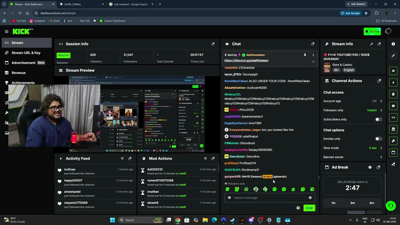
Task: Open the emoji picker in message box
Action: coord(310,198)
